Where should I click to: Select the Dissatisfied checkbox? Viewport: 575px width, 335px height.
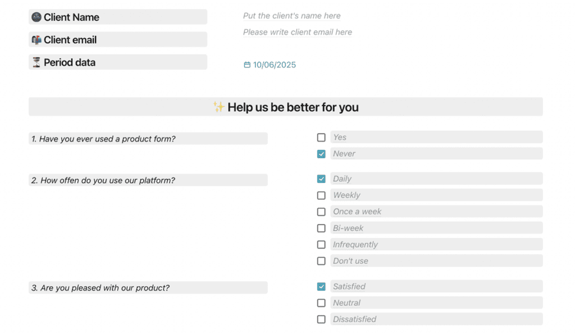(321, 319)
